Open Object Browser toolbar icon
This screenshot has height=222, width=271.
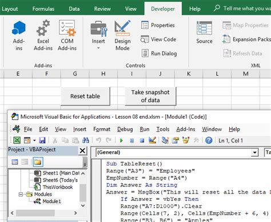point(186,140)
